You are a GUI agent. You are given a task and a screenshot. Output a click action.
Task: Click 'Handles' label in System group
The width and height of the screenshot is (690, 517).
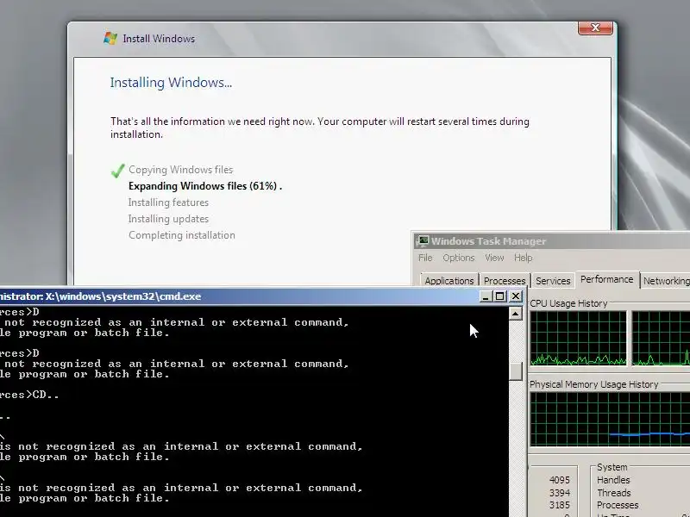613,480
